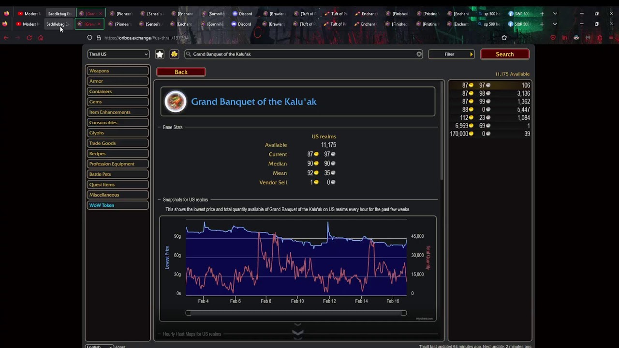Image resolution: width=619 pixels, height=348 pixels.
Task: Toggle the favorites star next to realm selector
Action: click(160, 54)
